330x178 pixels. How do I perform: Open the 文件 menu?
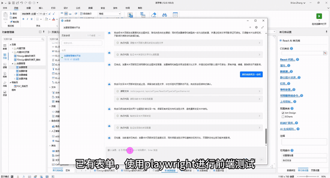pos(5,8)
